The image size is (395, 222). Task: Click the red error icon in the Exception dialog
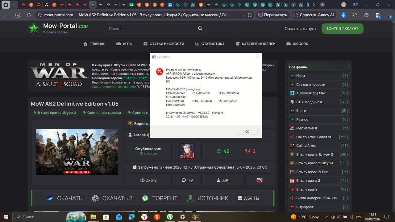coord(159,72)
